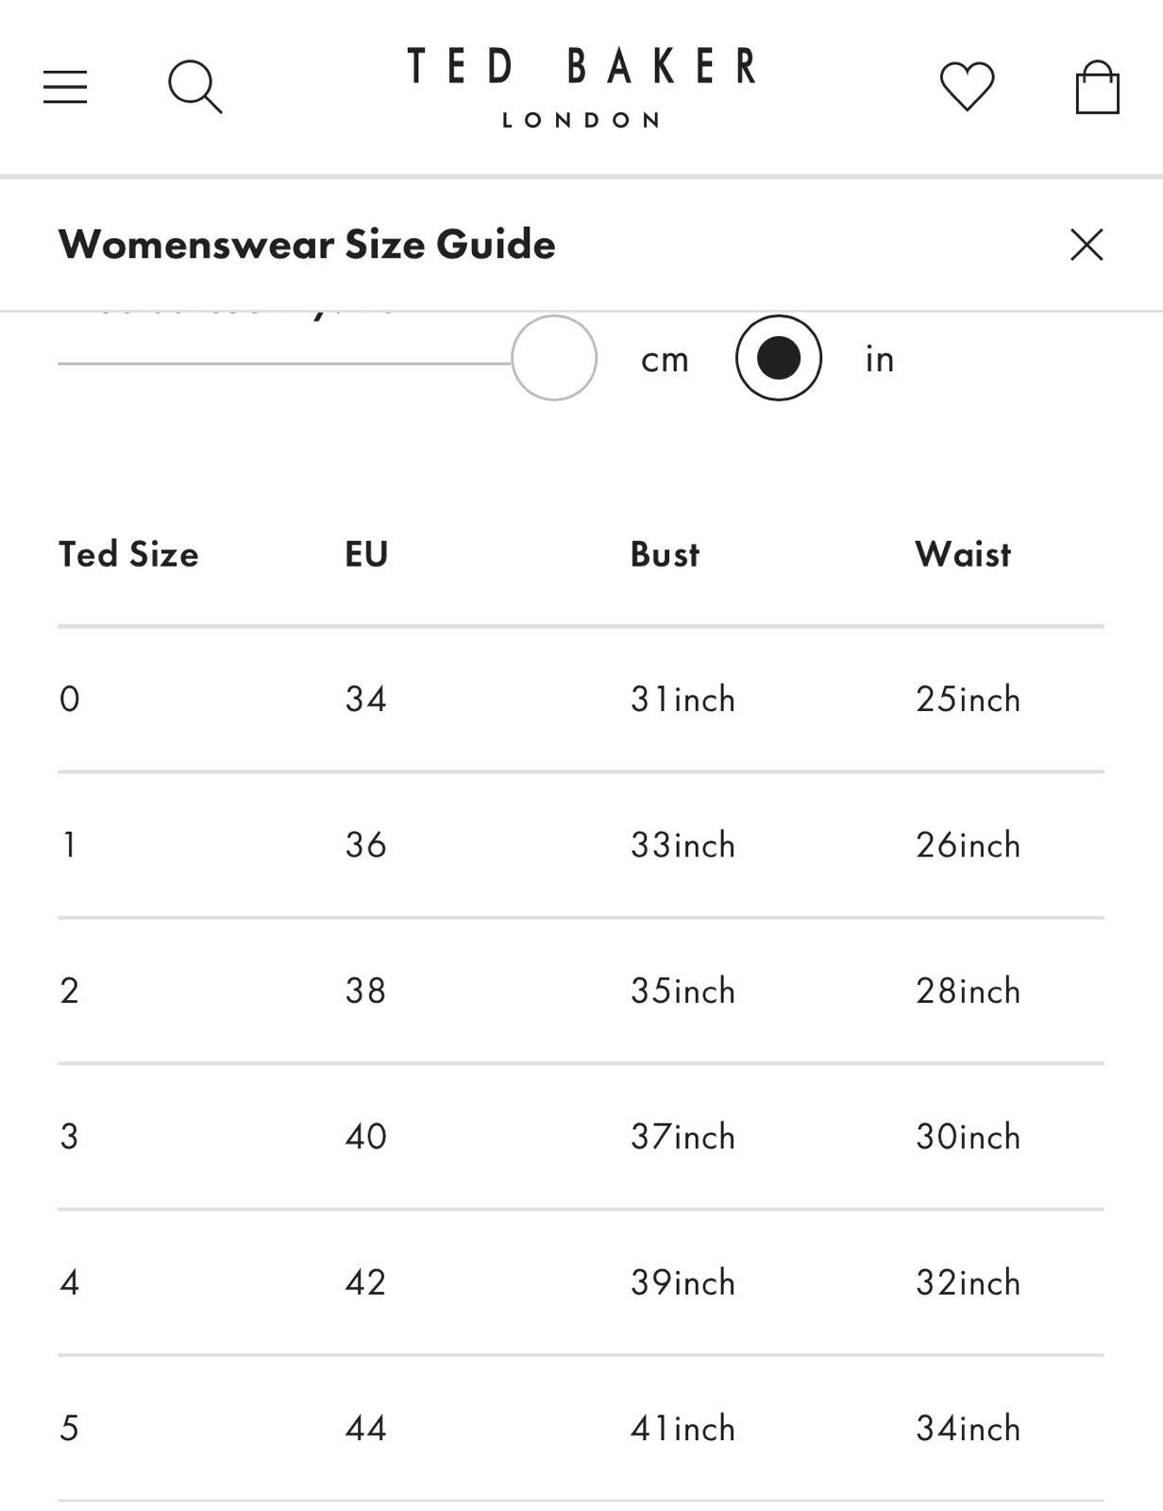
Task: Select the cm unit radio button
Action: (554, 358)
